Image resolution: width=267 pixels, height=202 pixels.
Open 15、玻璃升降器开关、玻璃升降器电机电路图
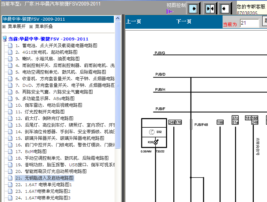60,138
